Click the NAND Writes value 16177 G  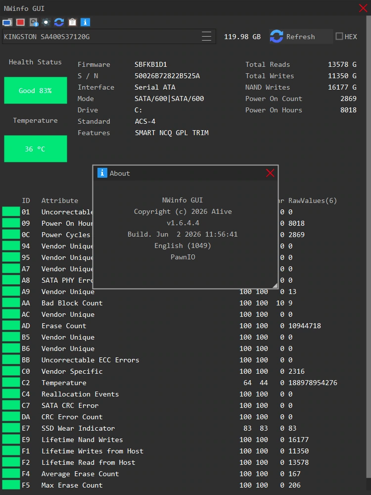342,87
